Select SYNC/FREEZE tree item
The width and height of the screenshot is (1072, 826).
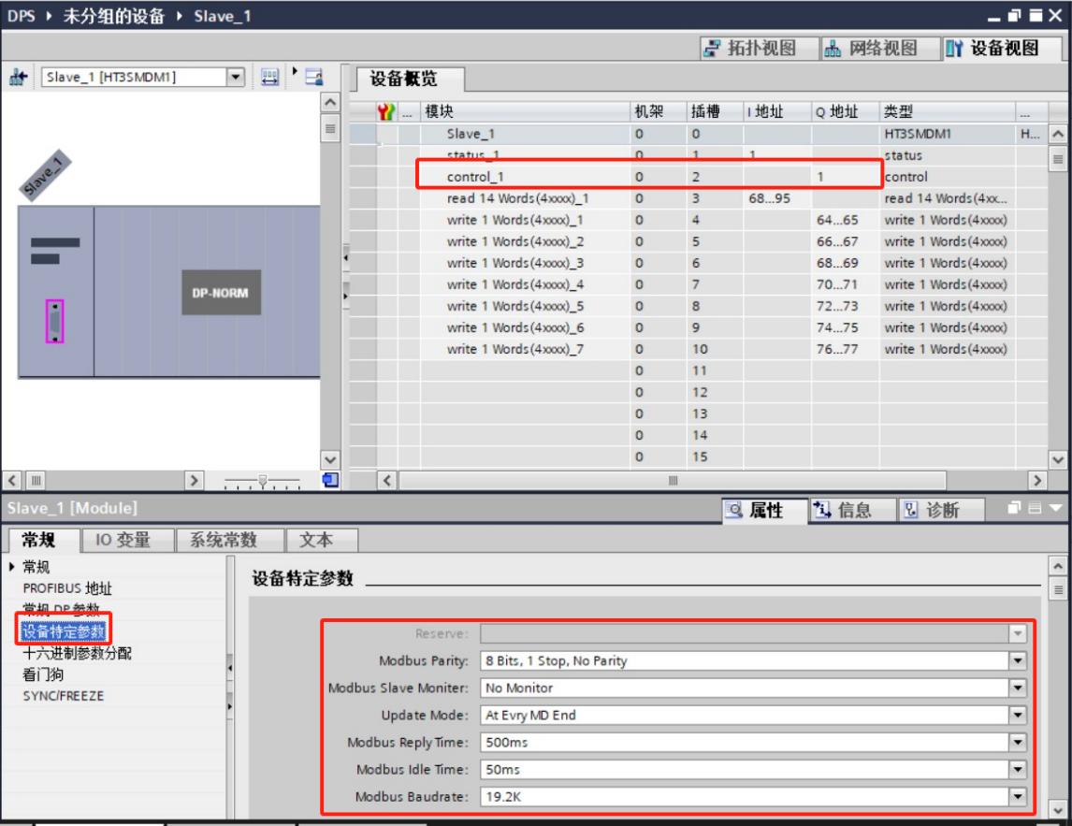tap(64, 696)
